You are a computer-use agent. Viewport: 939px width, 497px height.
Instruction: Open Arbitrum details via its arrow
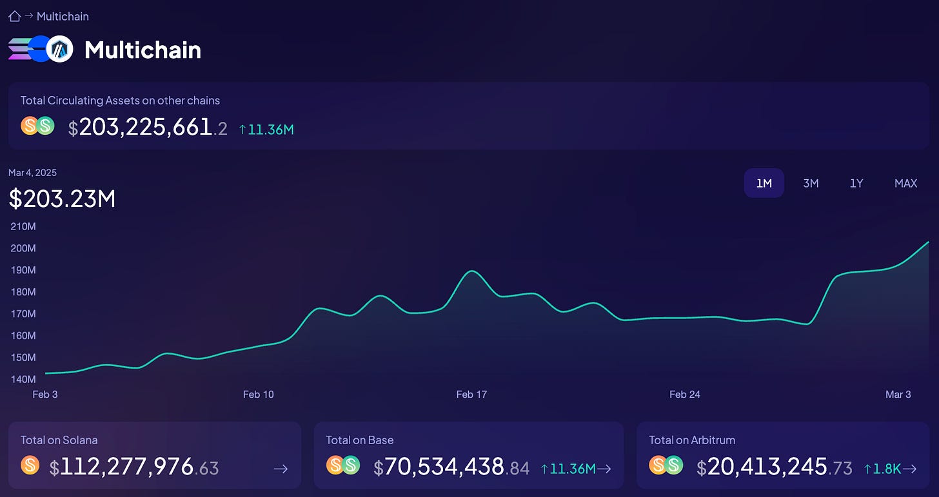point(909,469)
